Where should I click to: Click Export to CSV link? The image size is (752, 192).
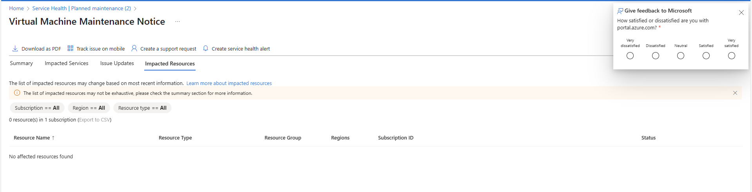click(94, 120)
